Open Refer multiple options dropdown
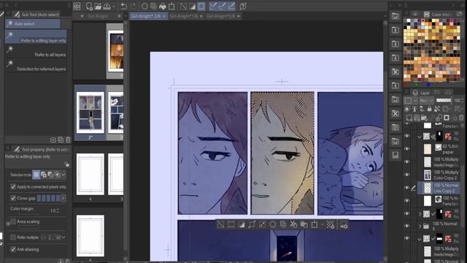This screenshot has height=263, width=467. pyautogui.click(x=63, y=237)
